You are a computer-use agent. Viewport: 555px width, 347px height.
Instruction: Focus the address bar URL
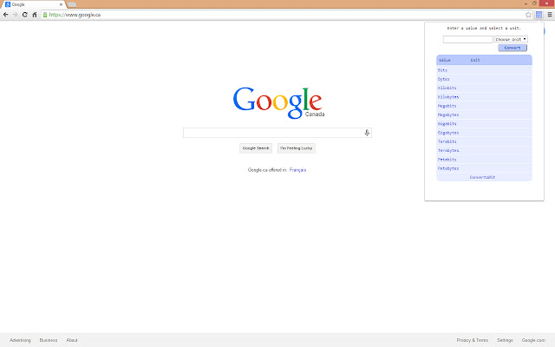(x=75, y=15)
